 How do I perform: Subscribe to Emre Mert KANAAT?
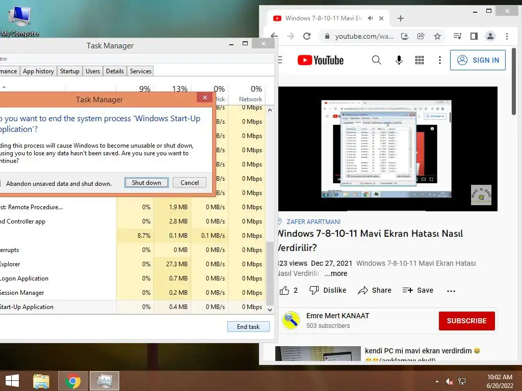coord(467,321)
